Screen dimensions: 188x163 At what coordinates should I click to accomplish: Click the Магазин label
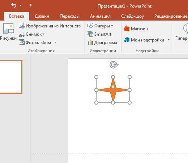[x=139, y=29]
